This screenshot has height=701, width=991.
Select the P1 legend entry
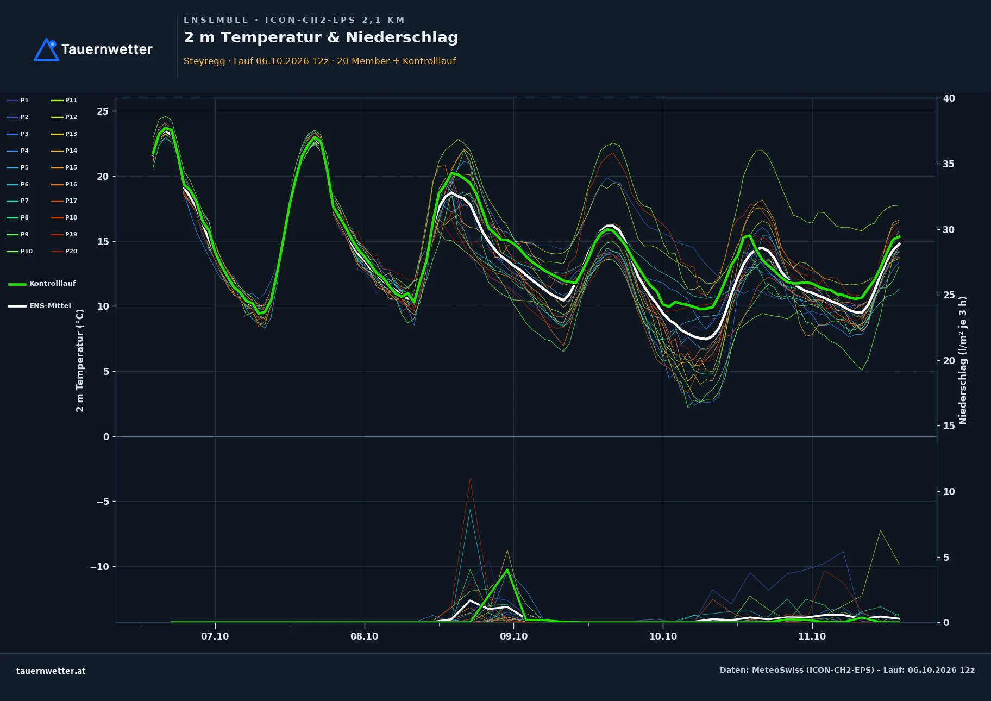coord(17,101)
